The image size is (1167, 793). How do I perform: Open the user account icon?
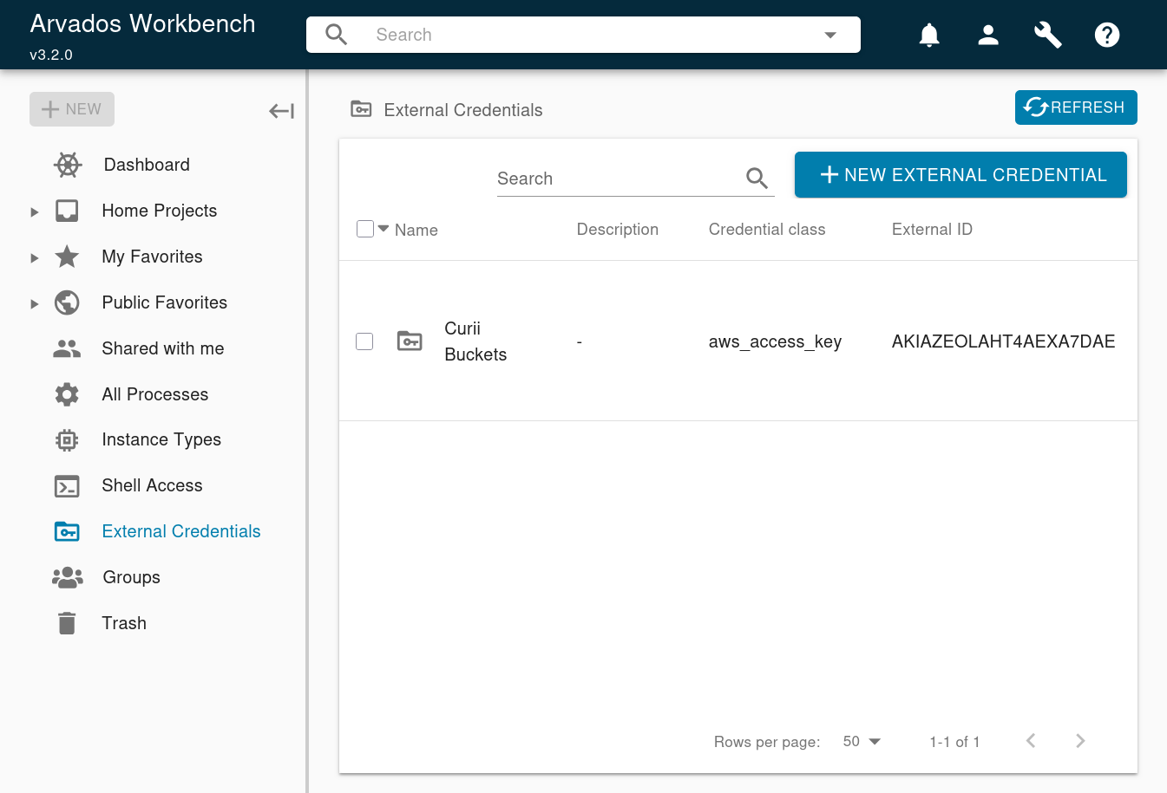click(x=988, y=35)
